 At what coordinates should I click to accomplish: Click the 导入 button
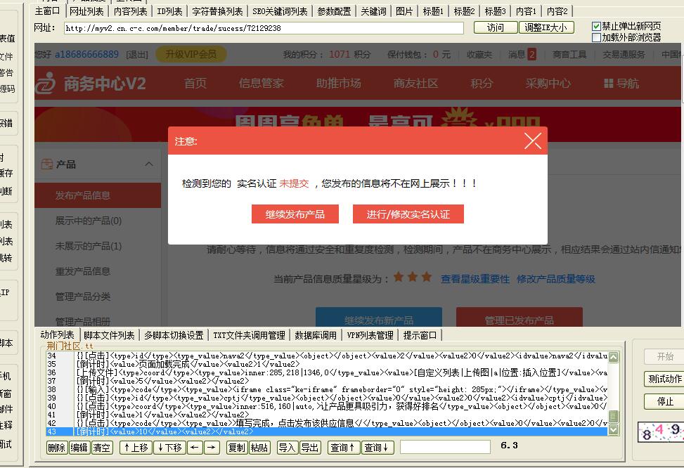point(288,448)
